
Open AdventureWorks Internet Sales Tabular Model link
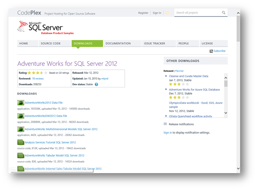tap(63, 169)
